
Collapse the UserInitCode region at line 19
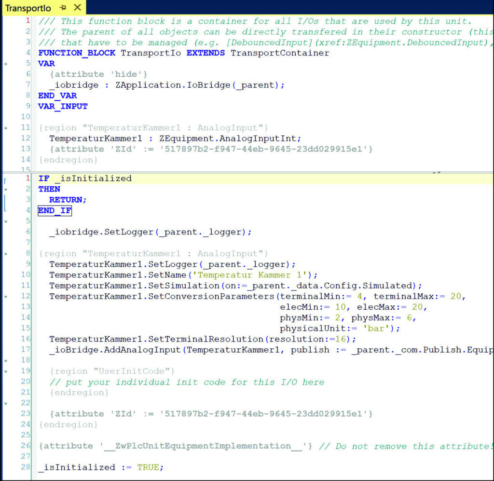[6, 371]
